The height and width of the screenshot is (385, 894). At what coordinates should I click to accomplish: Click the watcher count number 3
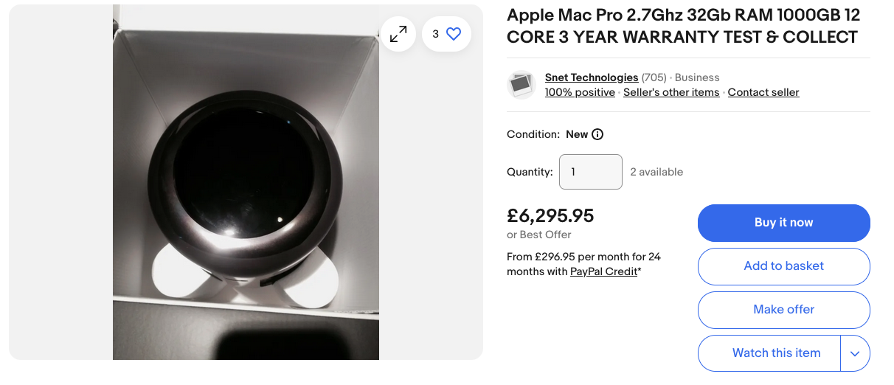[436, 34]
